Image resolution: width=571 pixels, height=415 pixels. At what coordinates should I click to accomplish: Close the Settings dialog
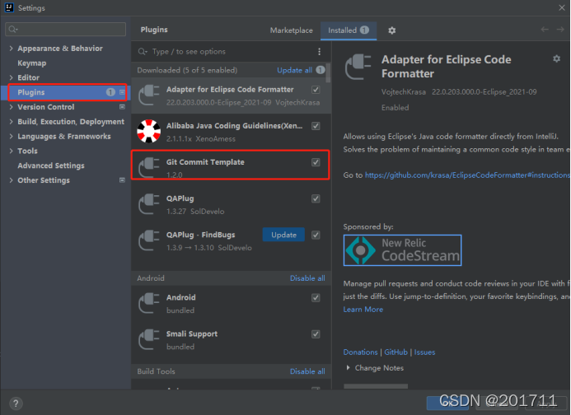click(562, 7)
